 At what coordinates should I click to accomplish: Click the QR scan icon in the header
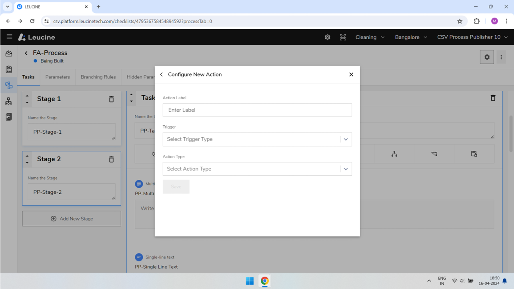pos(343,37)
